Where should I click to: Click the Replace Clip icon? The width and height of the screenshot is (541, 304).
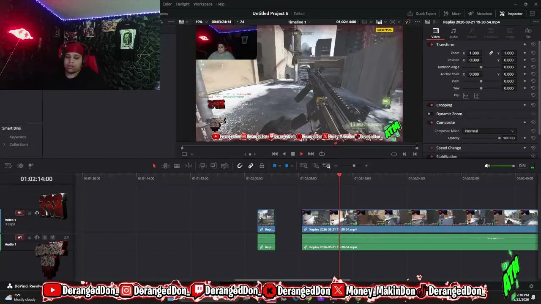click(x=225, y=166)
